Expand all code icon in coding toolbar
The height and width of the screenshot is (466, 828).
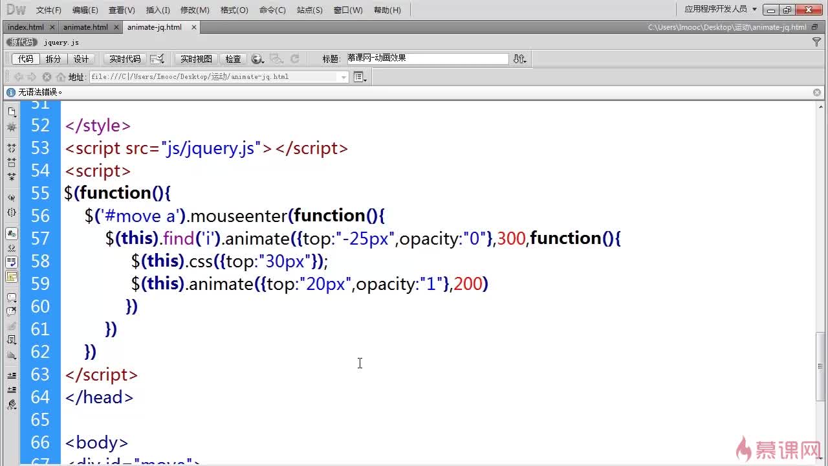tap(12, 177)
